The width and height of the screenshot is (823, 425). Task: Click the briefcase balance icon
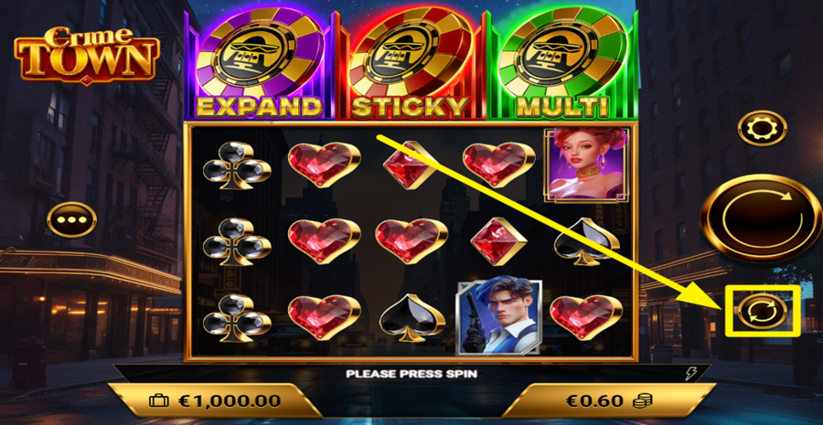tap(159, 401)
